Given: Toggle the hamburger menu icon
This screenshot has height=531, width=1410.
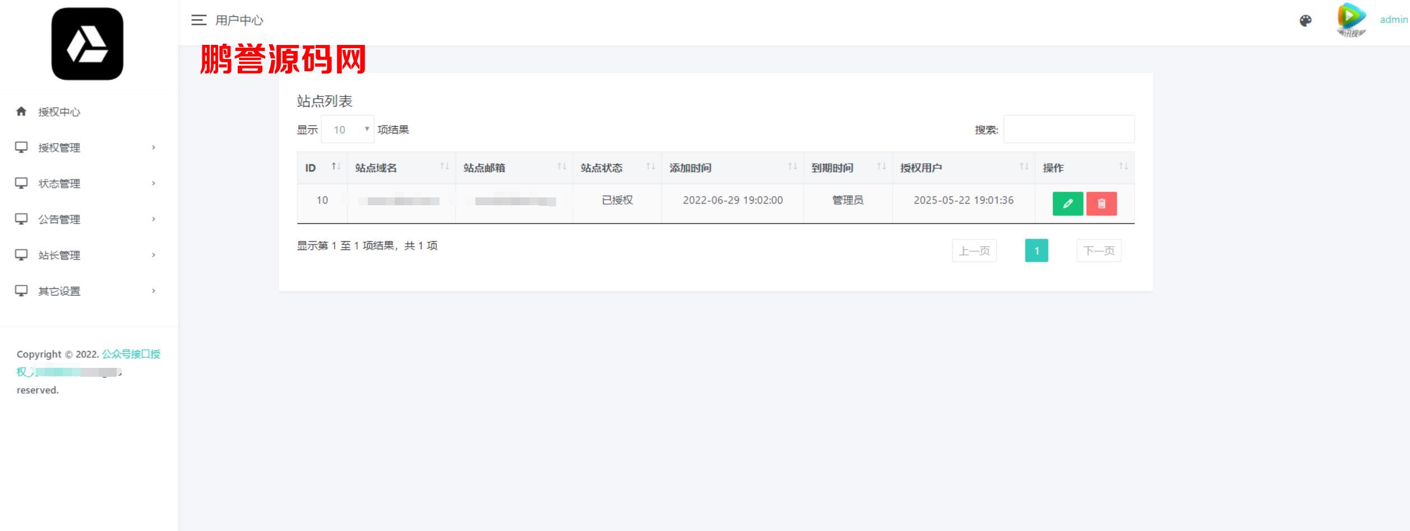Looking at the screenshot, I should click(198, 20).
